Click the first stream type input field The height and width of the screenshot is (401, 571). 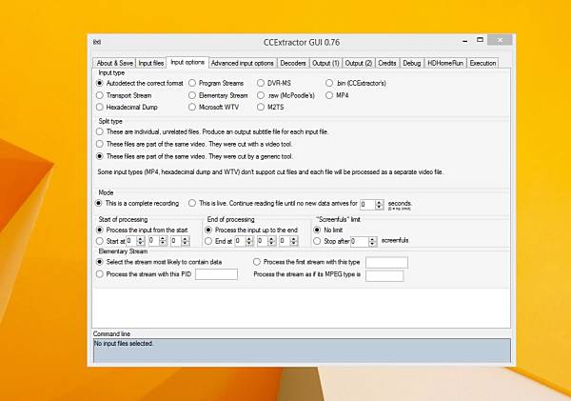(x=386, y=263)
